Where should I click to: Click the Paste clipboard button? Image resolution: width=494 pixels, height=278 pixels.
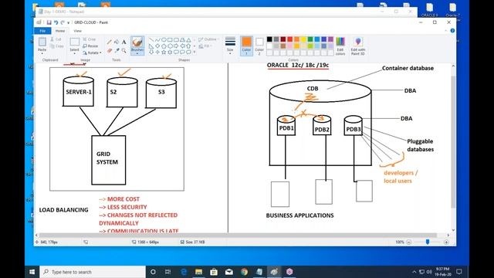click(x=42, y=42)
